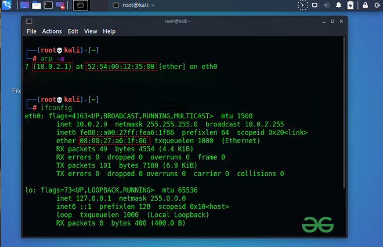Expand the View menu
Screen dimensions: 383x247
pyautogui.click(x=91, y=31)
